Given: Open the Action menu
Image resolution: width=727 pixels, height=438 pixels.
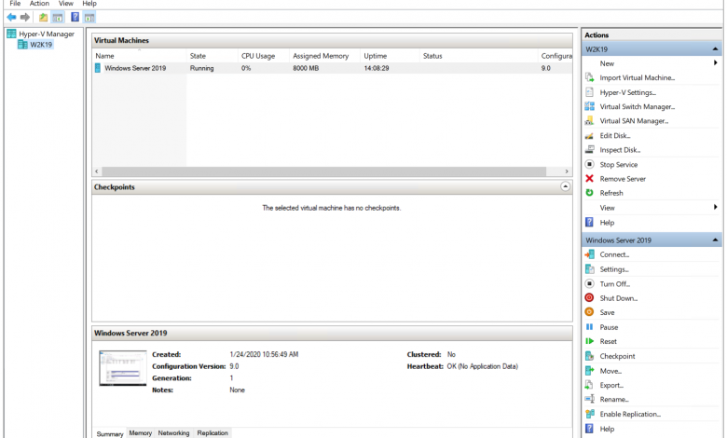Looking at the screenshot, I should pos(39,3).
